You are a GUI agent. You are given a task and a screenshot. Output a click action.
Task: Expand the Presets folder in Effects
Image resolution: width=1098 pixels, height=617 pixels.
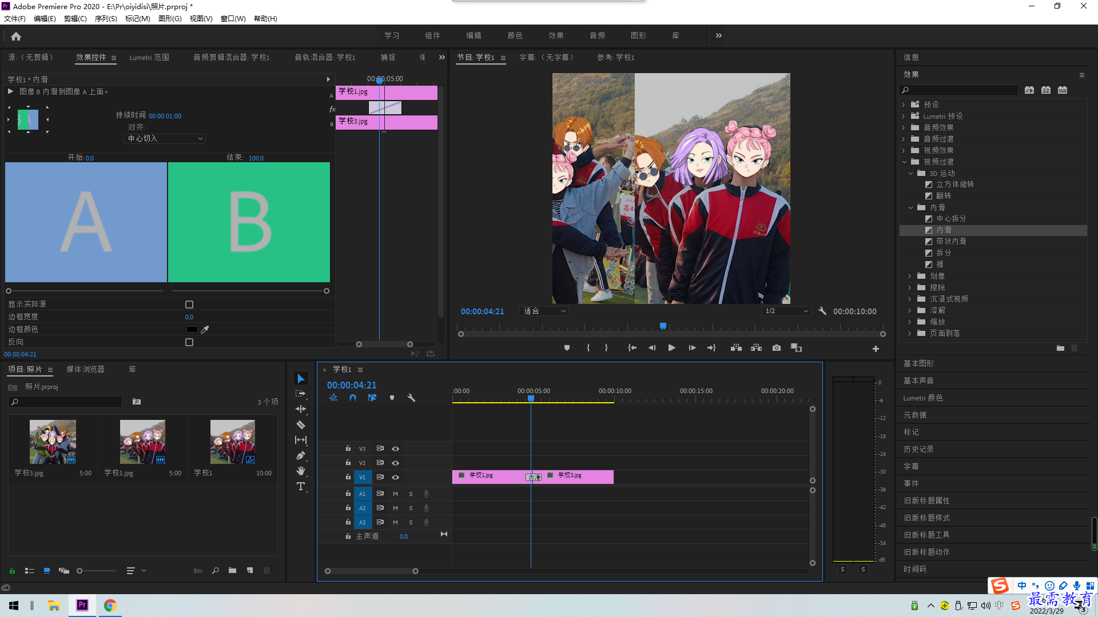904,105
